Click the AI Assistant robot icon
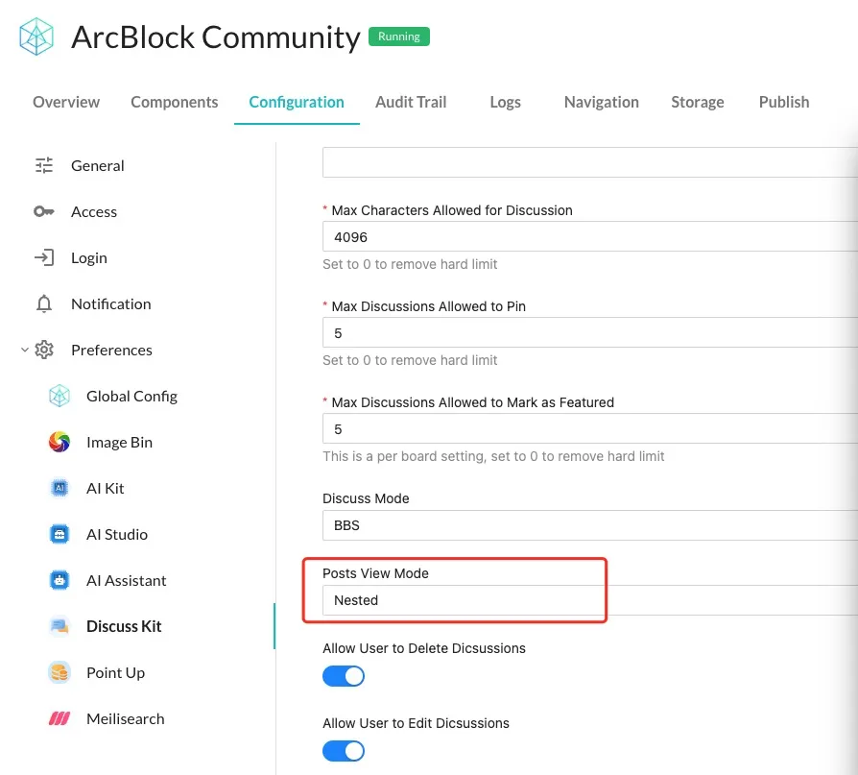The image size is (858, 775). [60, 580]
